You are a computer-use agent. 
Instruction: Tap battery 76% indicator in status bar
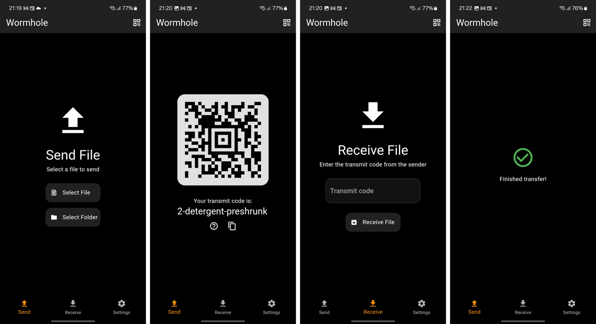pyautogui.click(x=580, y=8)
